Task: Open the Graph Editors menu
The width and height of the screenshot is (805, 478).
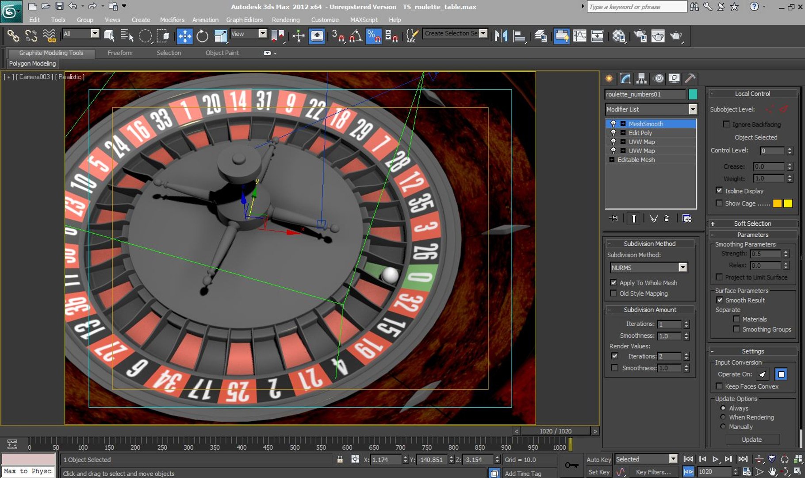Action: (x=245, y=20)
